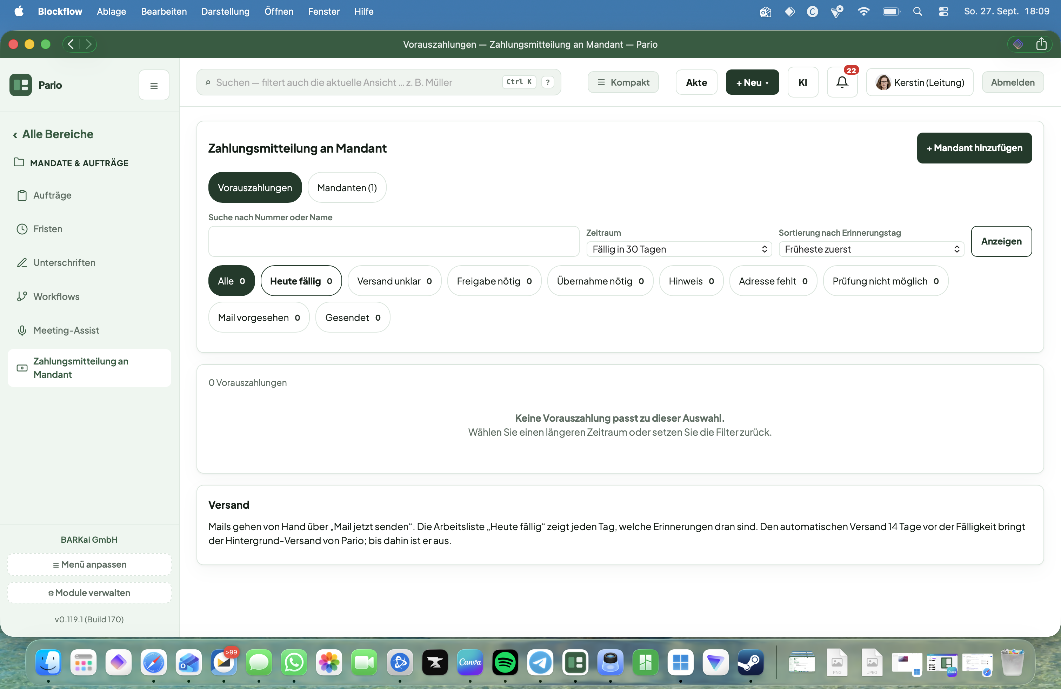Image resolution: width=1061 pixels, height=689 pixels.
Task: Go back with the left arrow button
Action: 71,44
